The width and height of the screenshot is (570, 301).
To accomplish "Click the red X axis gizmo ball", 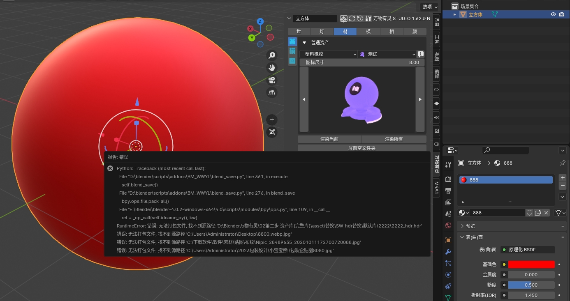I will (250, 29).
